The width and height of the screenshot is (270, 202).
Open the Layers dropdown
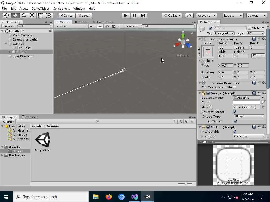coord(233,16)
